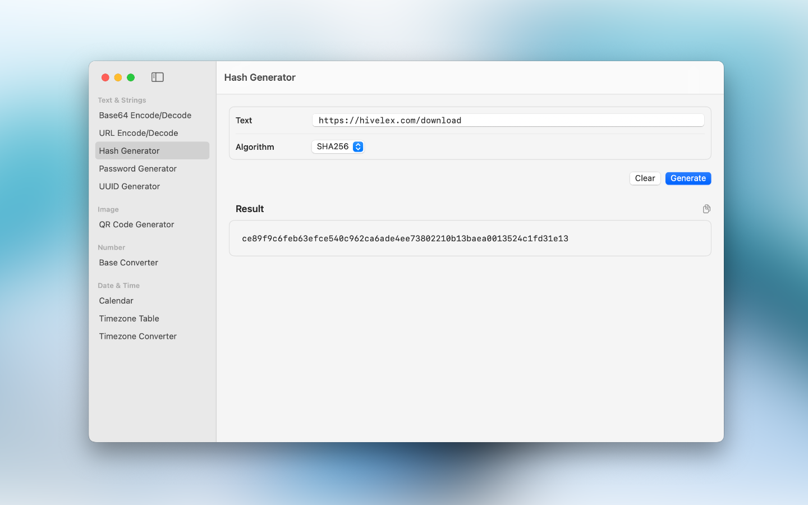This screenshot has height=505, width=808.
Task: Open UUID Generator tool
Action: pyautogui.click(x=152, y=186)
